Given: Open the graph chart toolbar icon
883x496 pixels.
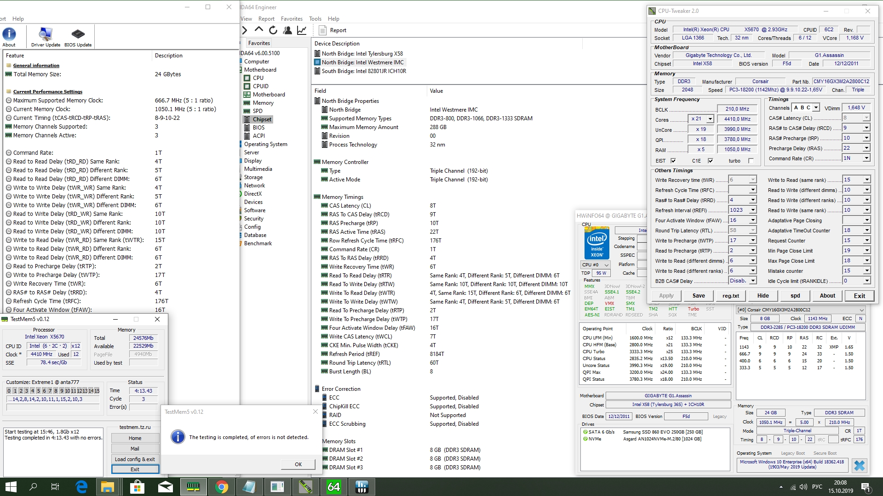Looking at the screenshot, I should pos(302,30).
